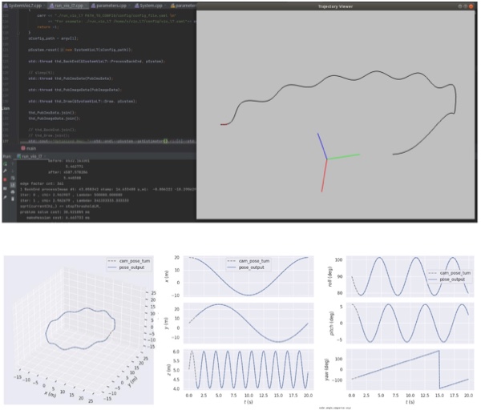Pin the Run tab with pin icon
The width and height of the screenshot is (481, 410).
(x=6, y=198)
